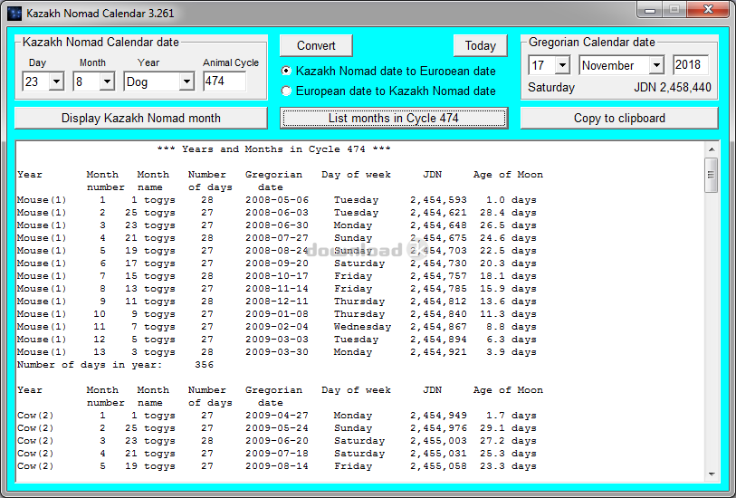The width and height of the screenshot is (736, 498).
Task: Click the date 2008-07-27
Action: pos(277,238)
